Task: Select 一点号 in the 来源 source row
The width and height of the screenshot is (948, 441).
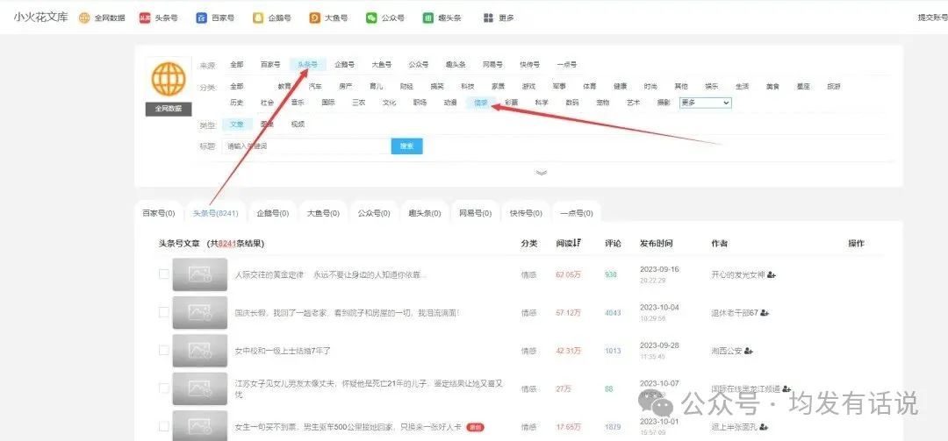Action: (566, 65)
